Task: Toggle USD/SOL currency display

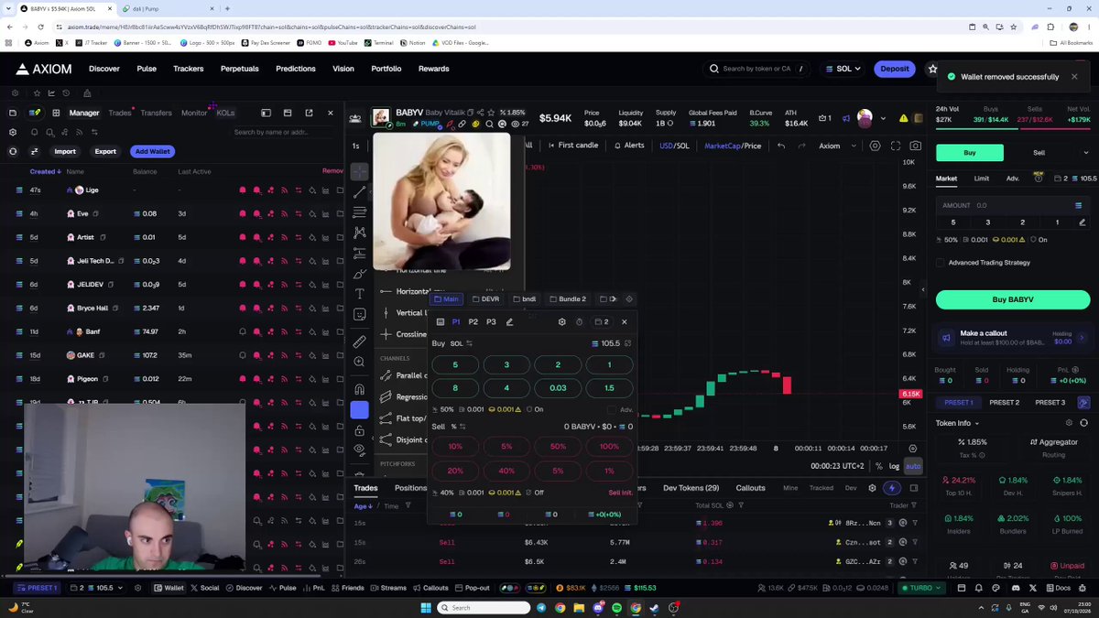Action: pos(675,146)
